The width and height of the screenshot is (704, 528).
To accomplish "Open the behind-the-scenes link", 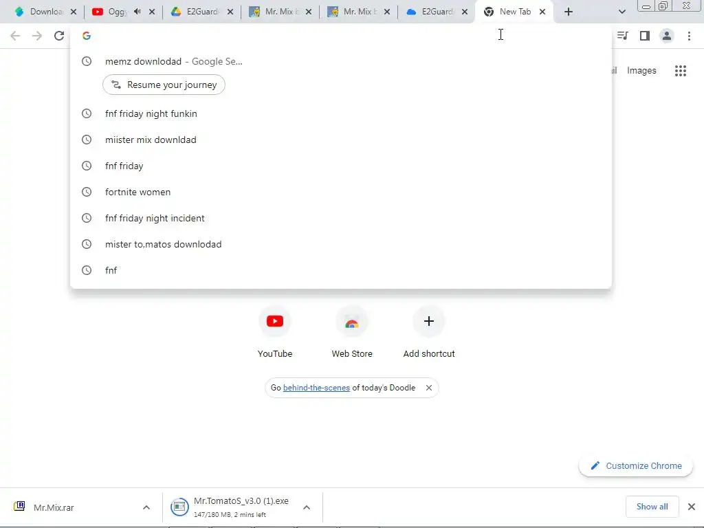I will tap(316, 388).
